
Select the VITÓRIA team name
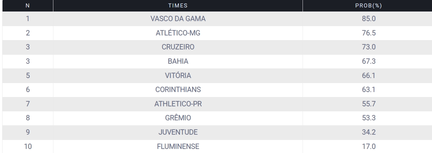pos(178,76)
